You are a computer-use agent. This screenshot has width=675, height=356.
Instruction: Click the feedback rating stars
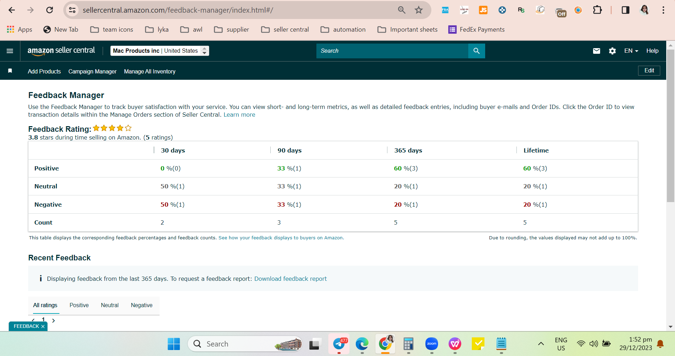[x=112, y=128]
